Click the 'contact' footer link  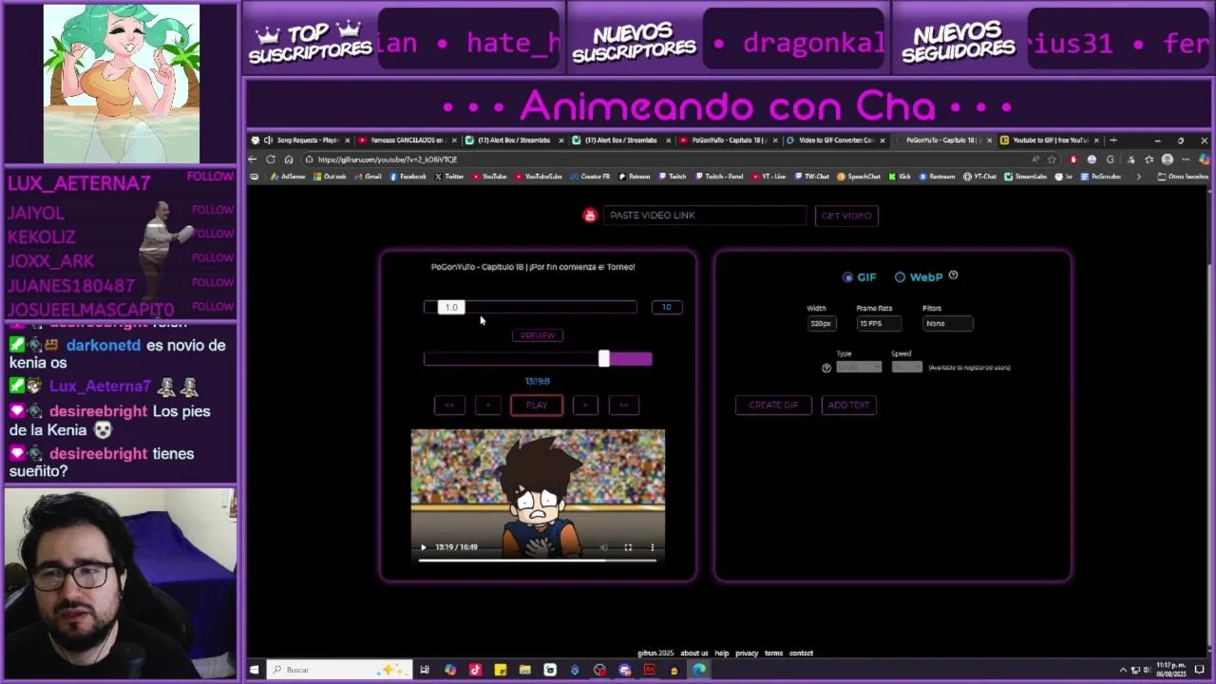click(x=801, y=653)
